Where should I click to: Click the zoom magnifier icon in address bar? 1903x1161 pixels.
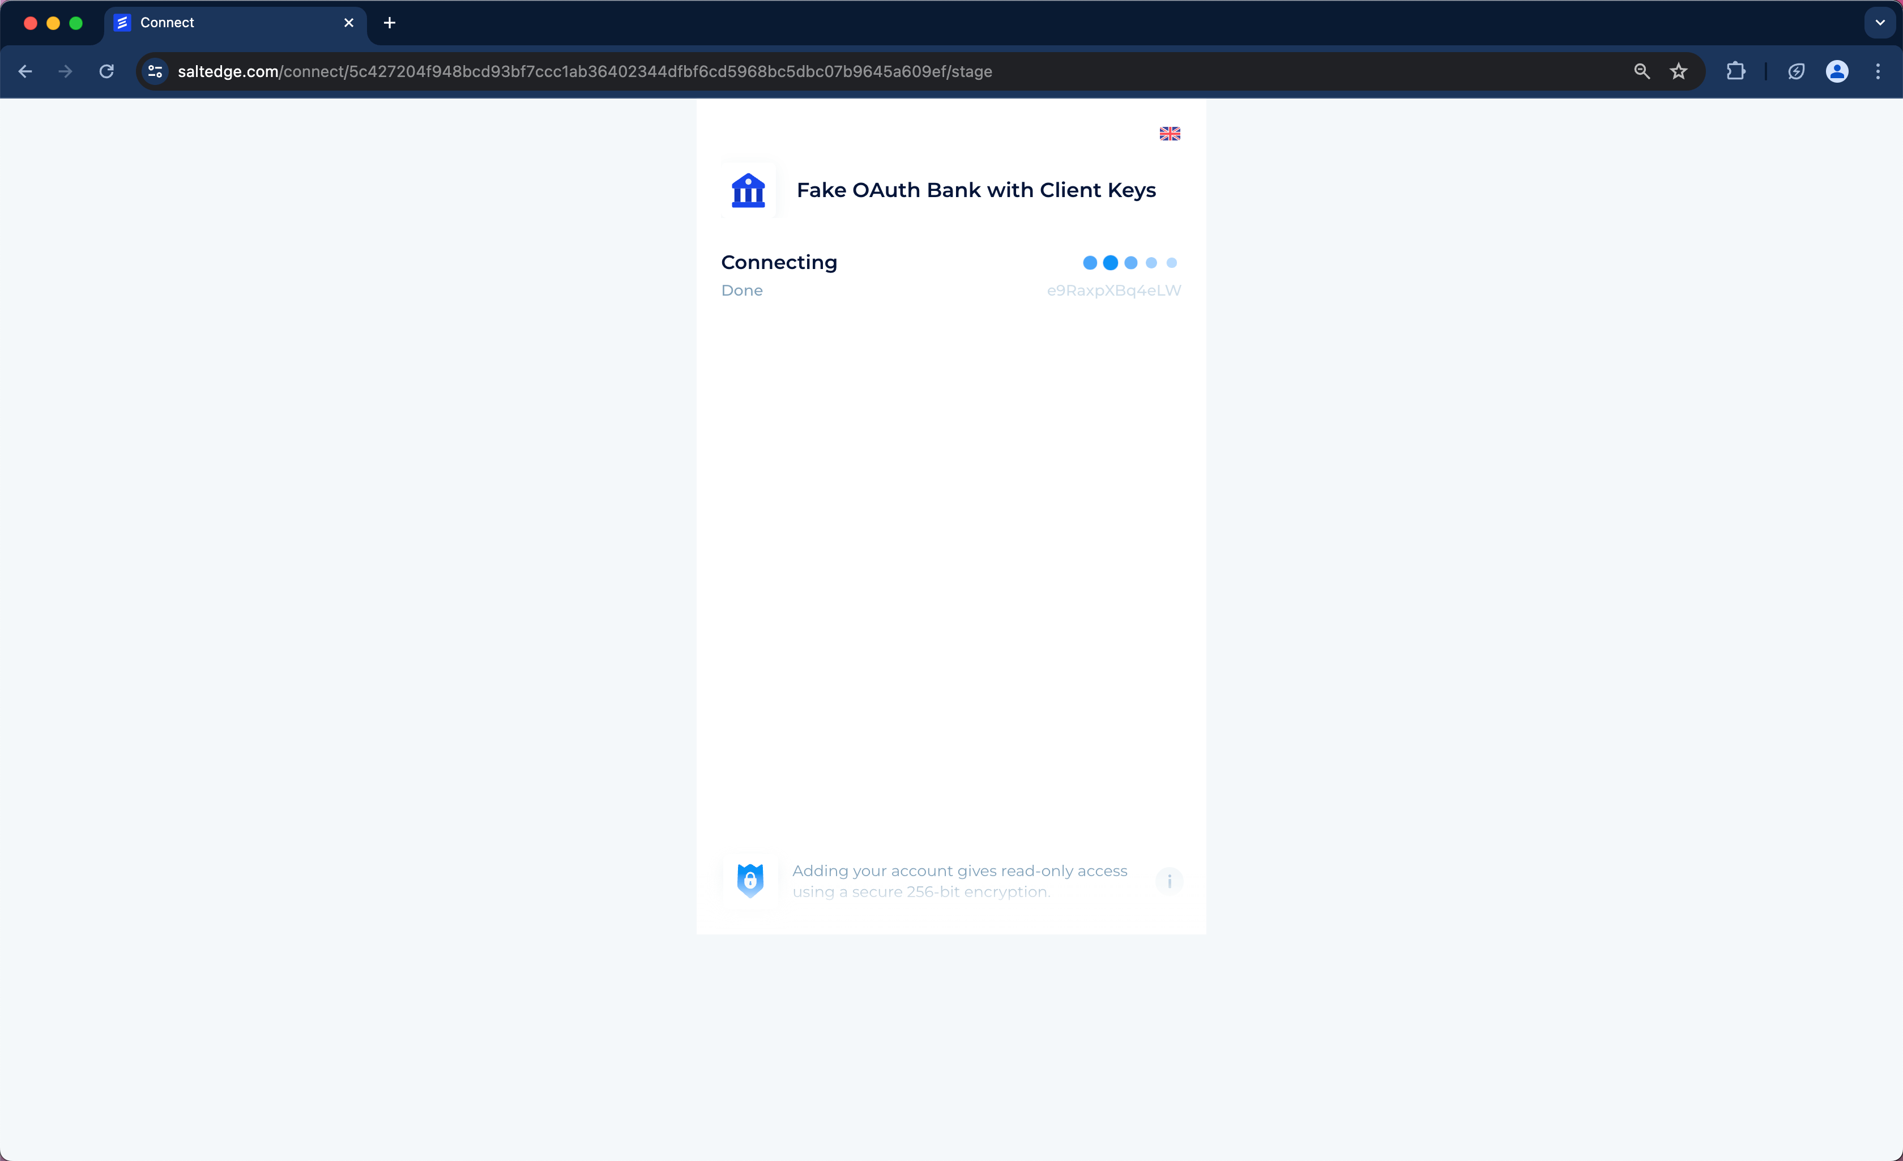tap(1641, 71)
